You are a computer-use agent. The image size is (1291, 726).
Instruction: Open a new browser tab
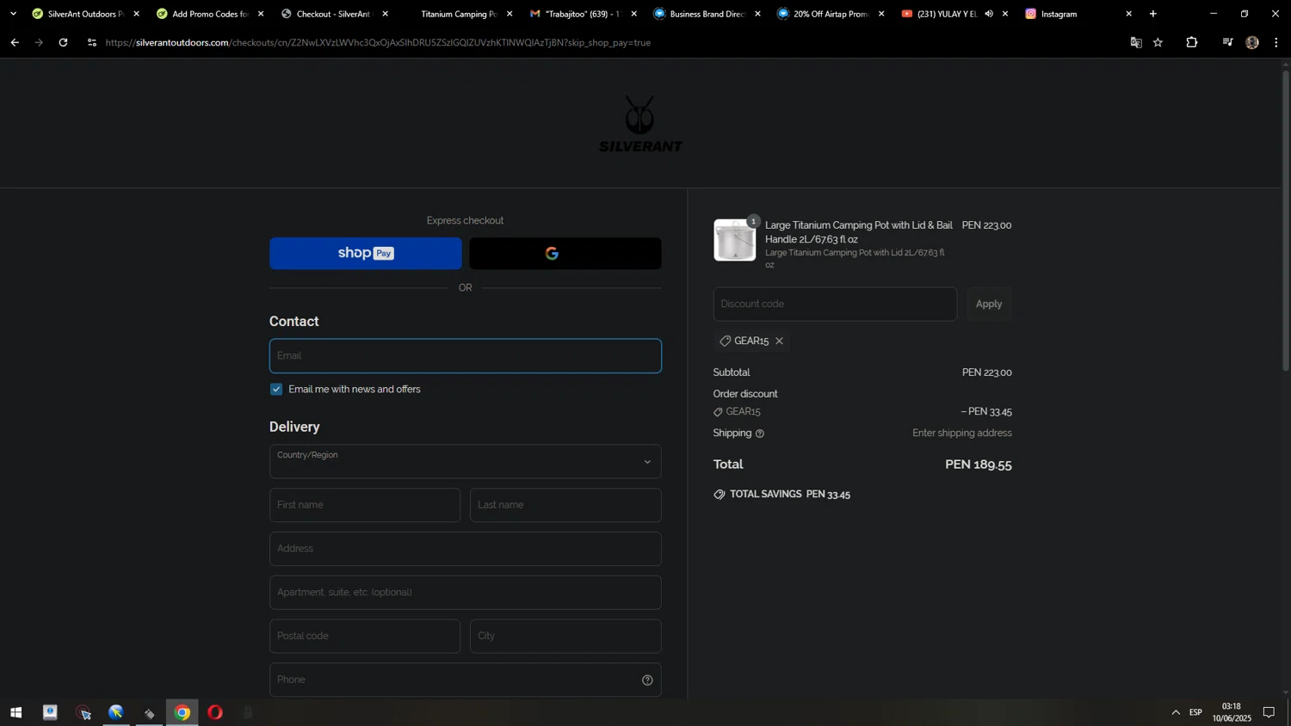click(1153, 14)
